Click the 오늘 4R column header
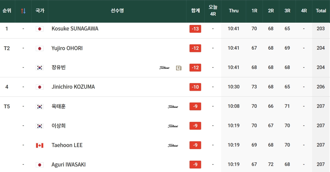The height and width of the screenshot is (172, 330). tap(213, 11)
